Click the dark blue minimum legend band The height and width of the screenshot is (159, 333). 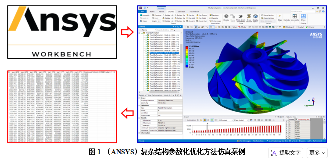[x=186, y=66]
